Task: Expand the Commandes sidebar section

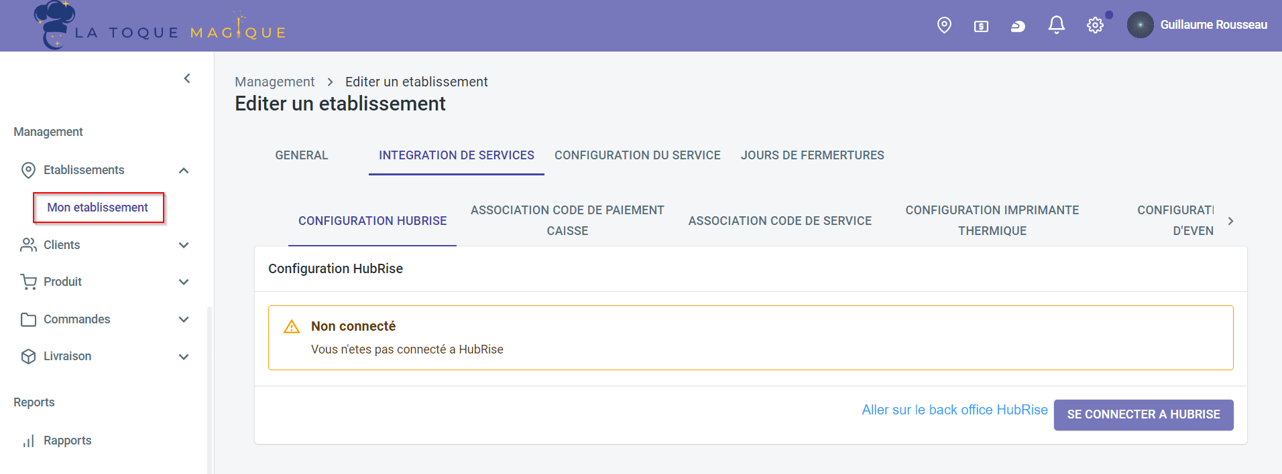Action: click(184, 319)
